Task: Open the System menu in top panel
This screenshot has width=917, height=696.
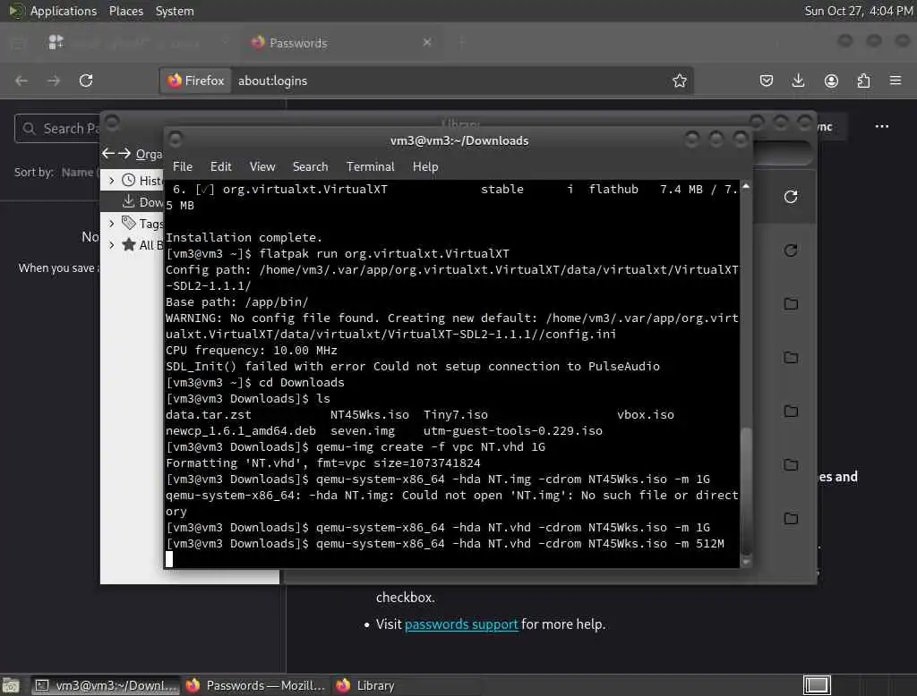Action: [x=175, y=11]
